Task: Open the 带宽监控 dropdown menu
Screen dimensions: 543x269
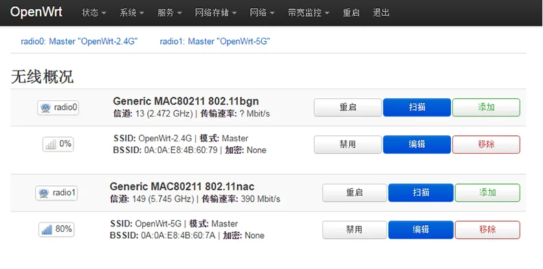Action: 308,13
